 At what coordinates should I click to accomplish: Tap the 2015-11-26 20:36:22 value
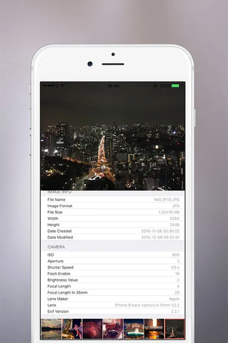pyautogui.click(x=161, y=231)
